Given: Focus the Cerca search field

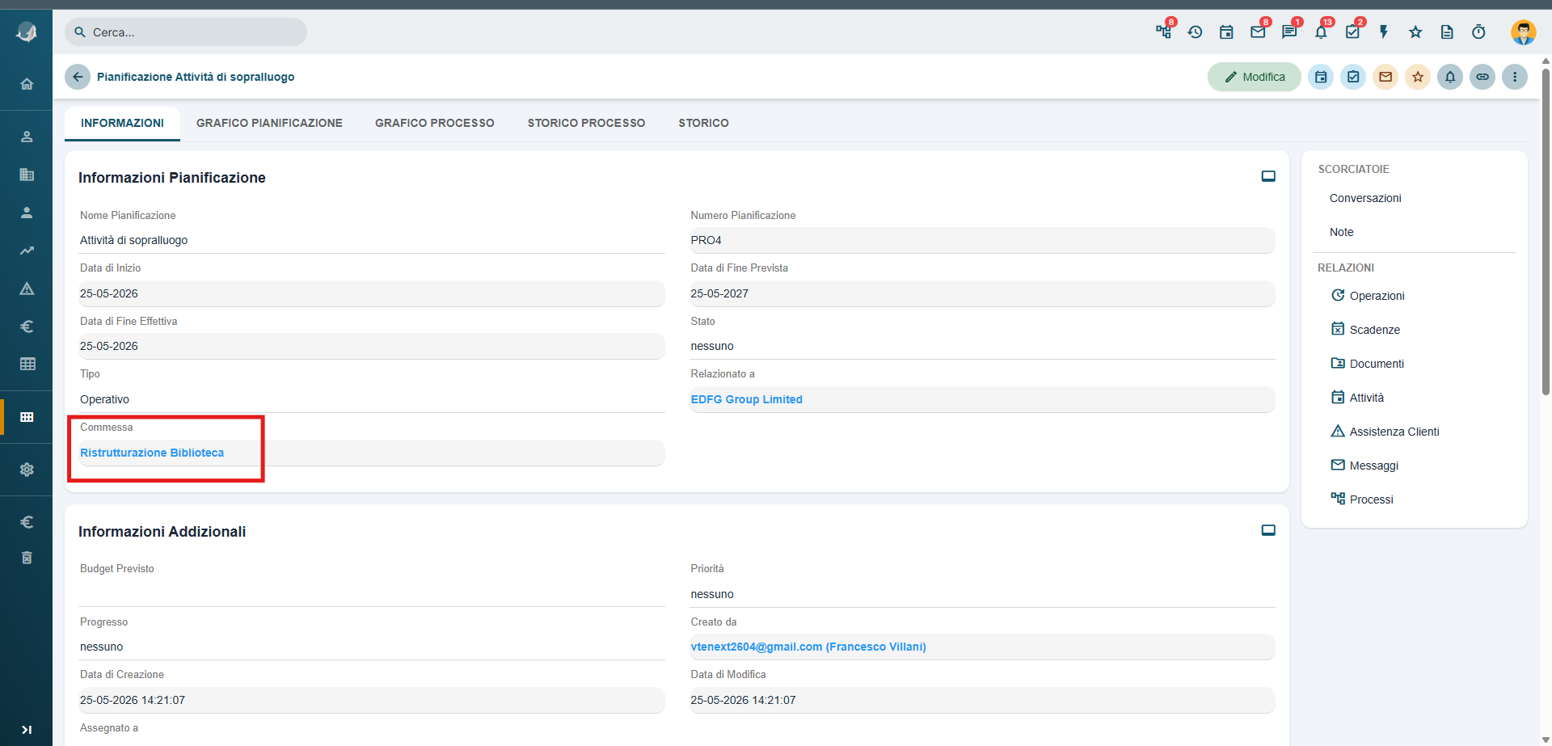Looking at the screenshot, I should pos(186,32).
